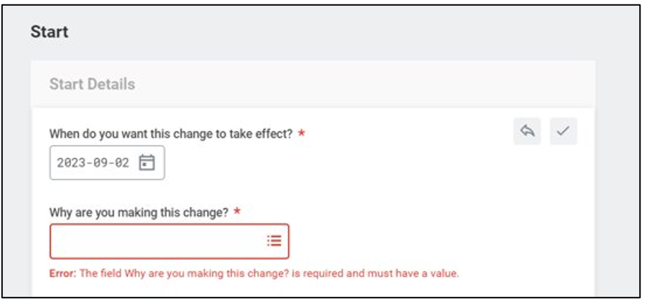Click the bold red Error: label

point(62,274)
